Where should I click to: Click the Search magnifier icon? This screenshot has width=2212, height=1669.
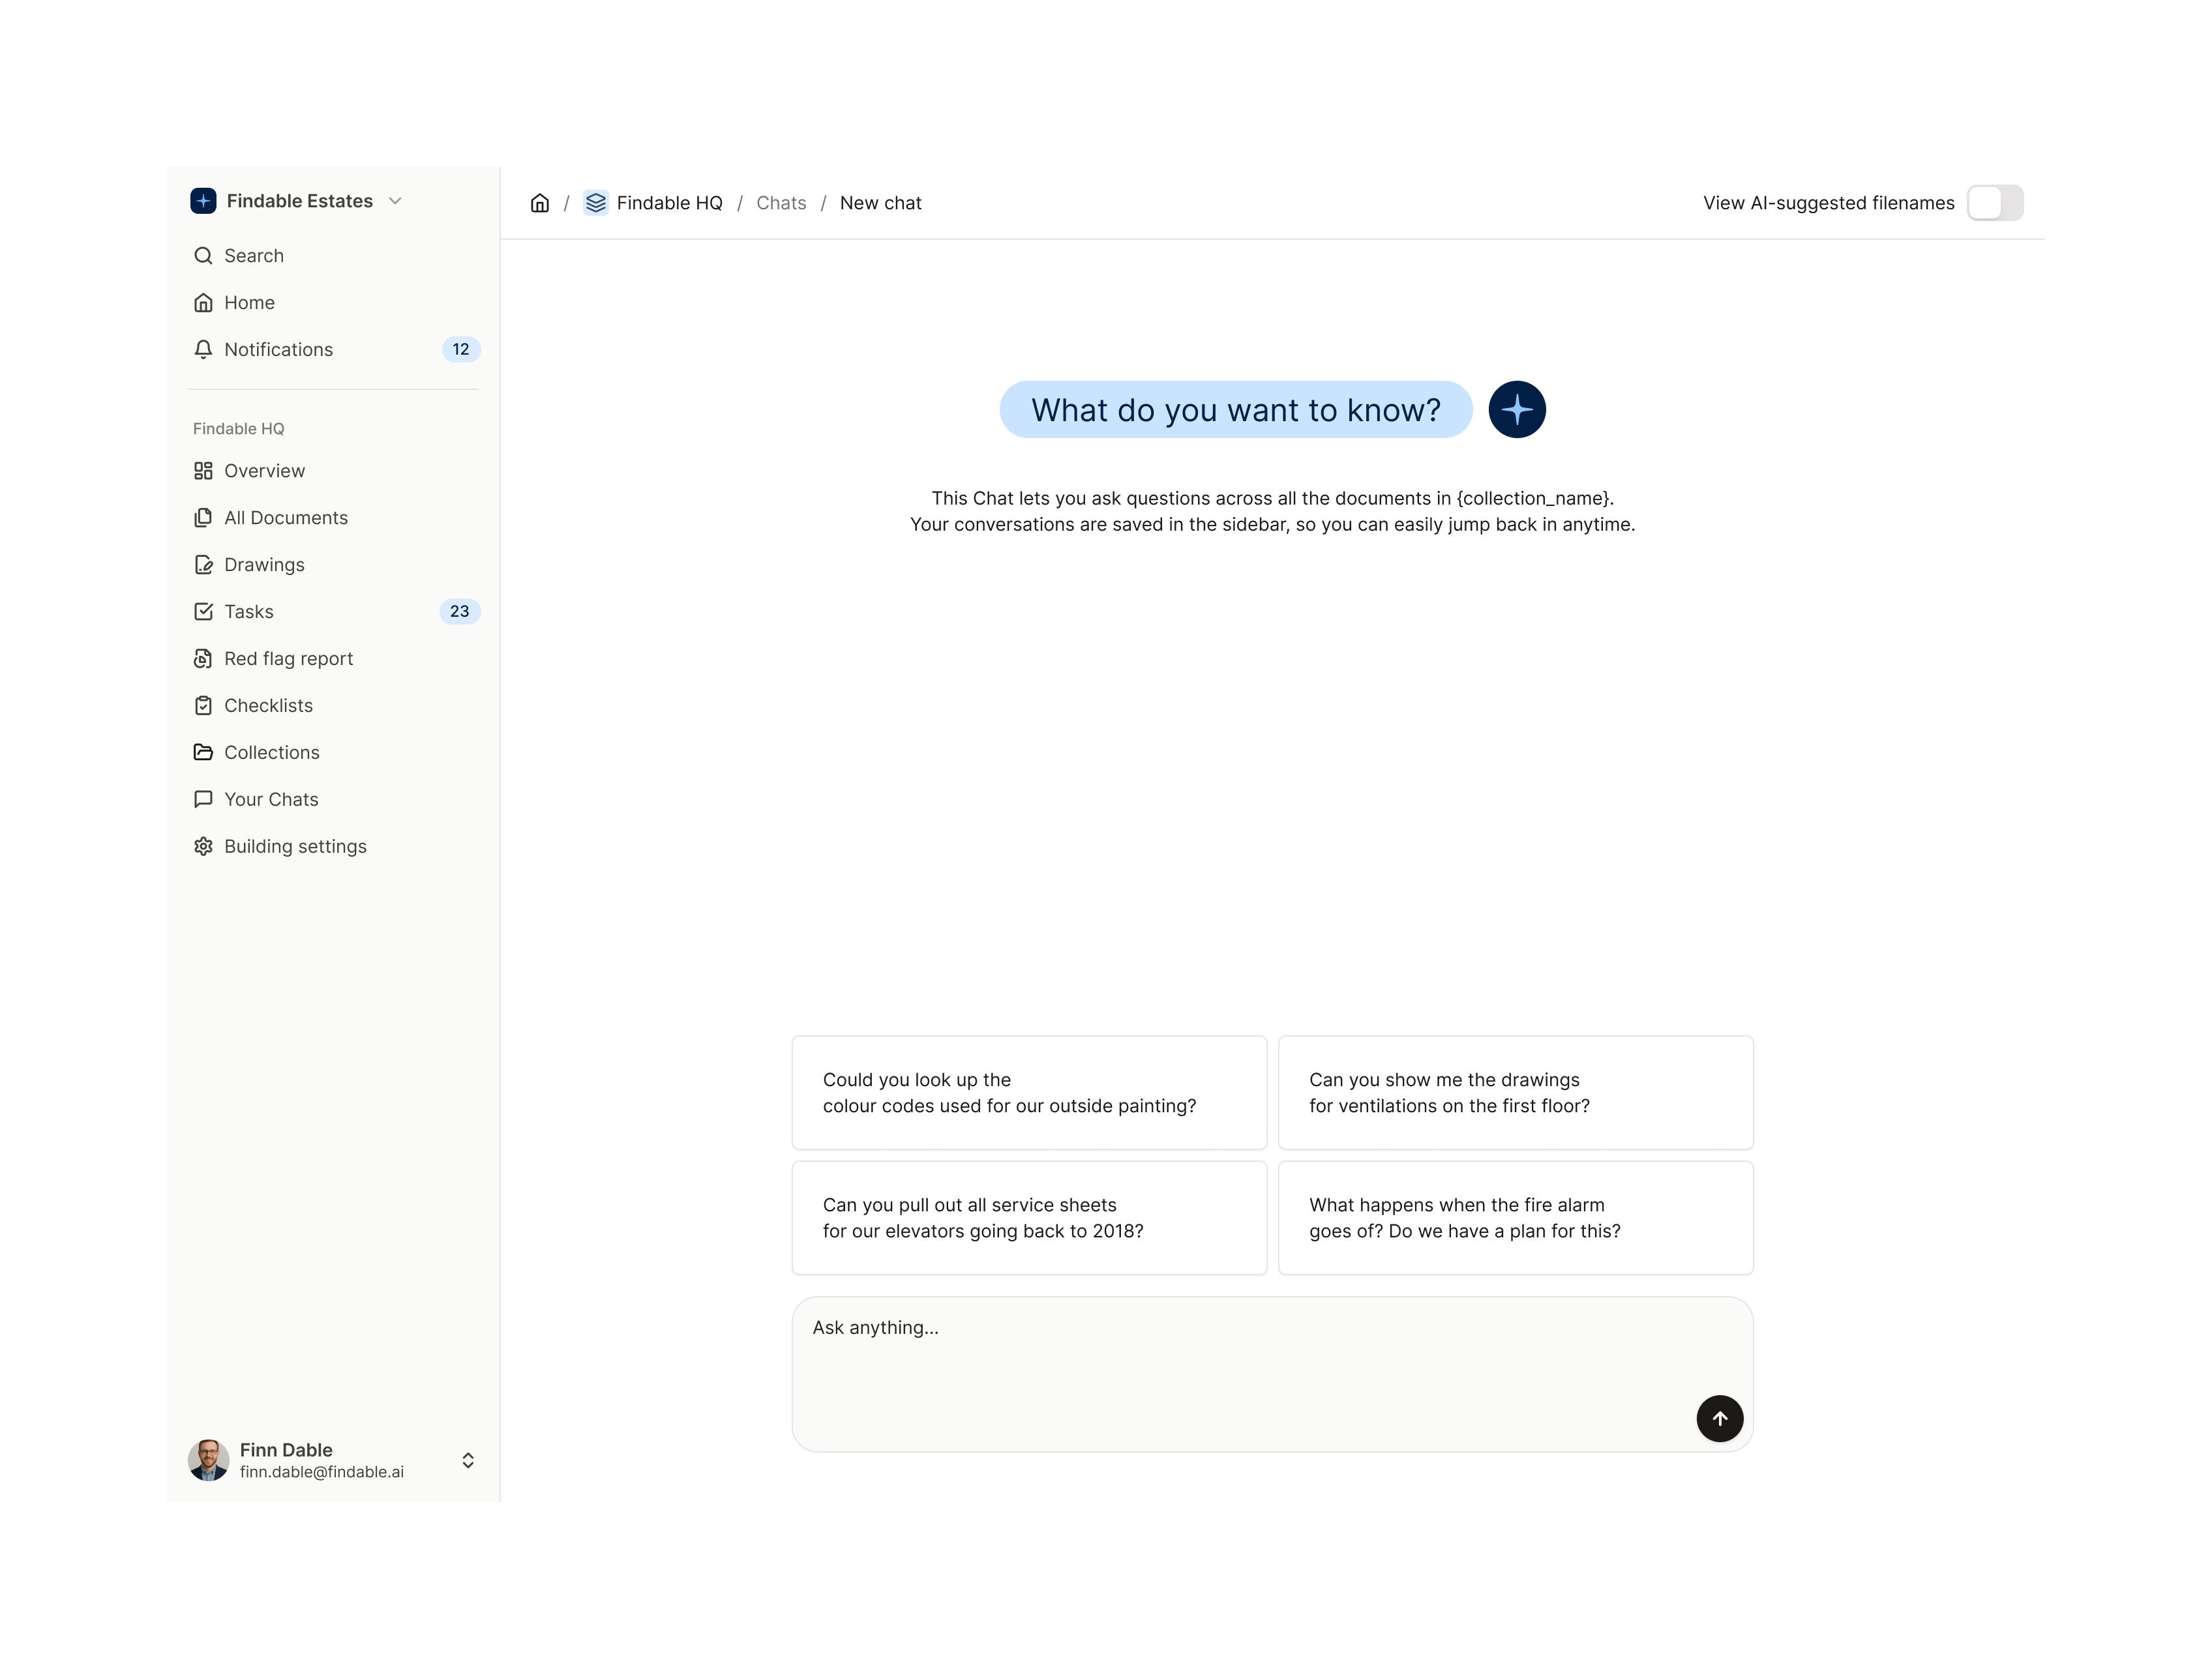point(203,256)
